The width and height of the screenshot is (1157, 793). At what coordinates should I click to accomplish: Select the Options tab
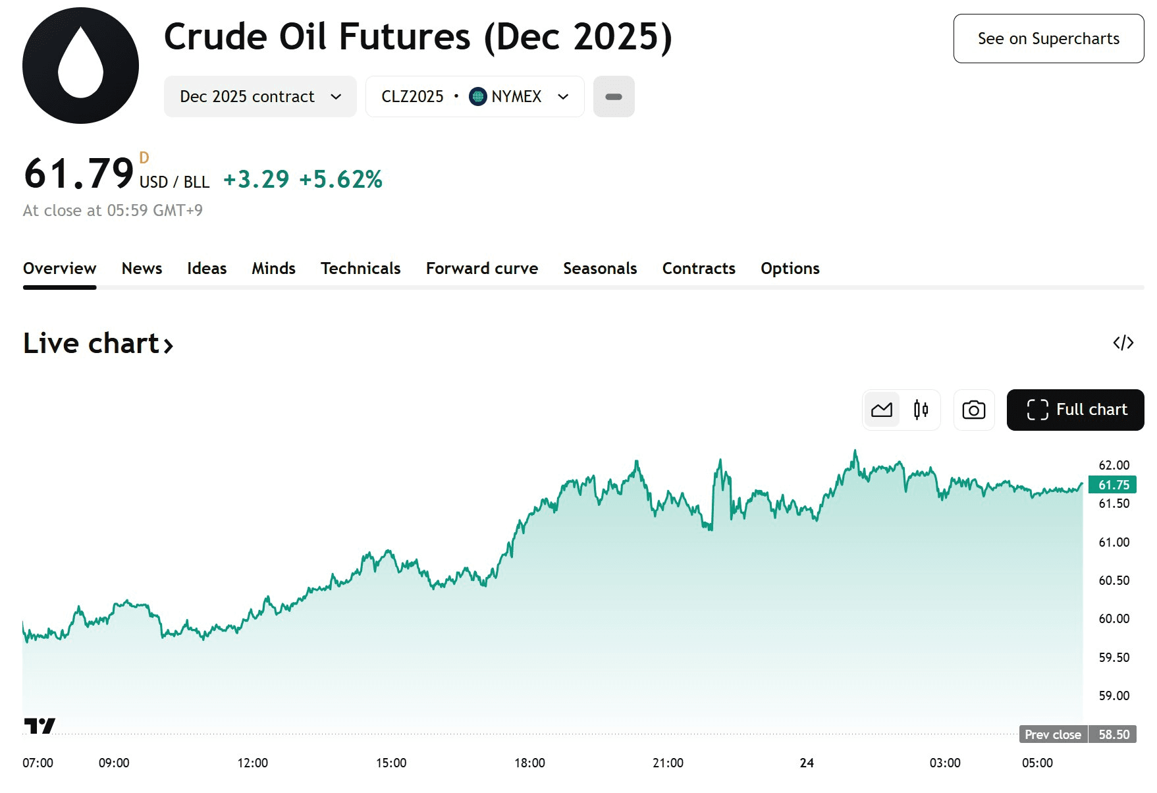click(790, 268)
